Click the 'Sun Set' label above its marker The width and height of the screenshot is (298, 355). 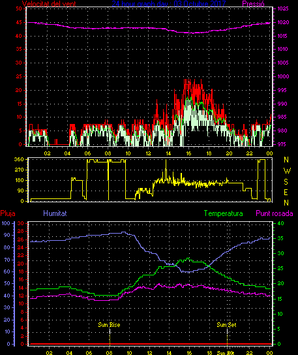click(226, 325)
